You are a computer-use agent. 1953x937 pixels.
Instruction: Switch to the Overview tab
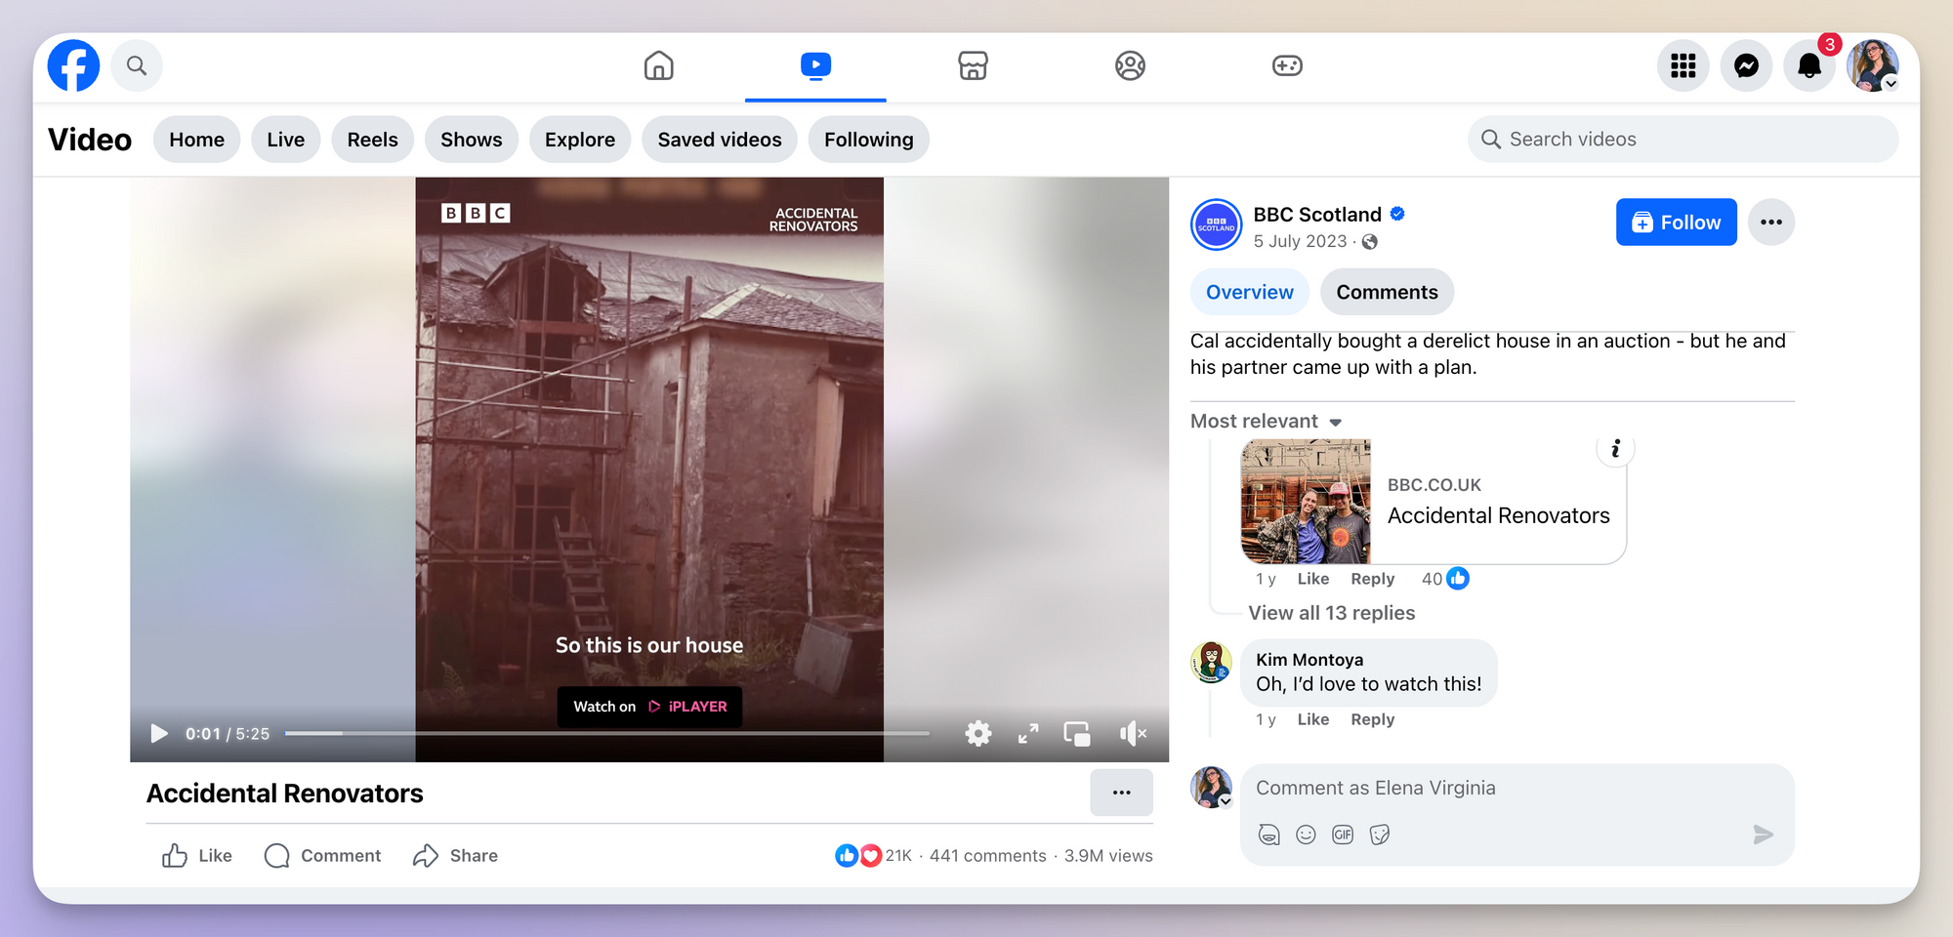tap(1249, 292)
